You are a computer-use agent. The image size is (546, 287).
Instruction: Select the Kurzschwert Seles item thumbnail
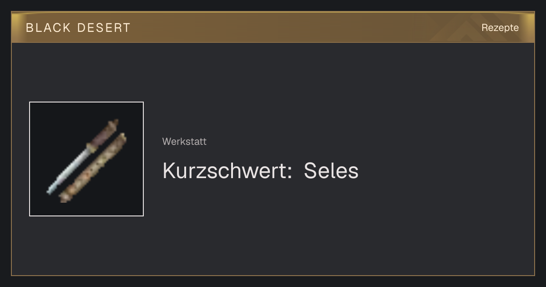(86, 159)
